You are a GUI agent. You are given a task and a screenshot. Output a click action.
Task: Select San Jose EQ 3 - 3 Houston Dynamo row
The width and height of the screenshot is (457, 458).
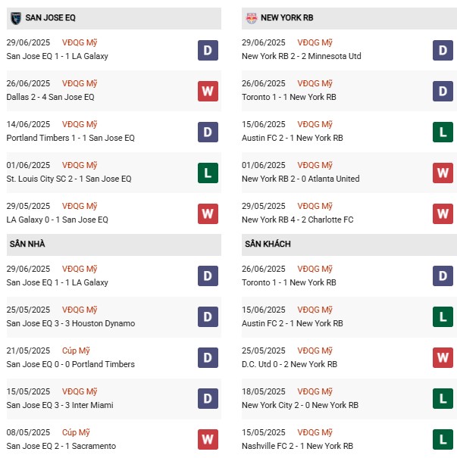70,323
